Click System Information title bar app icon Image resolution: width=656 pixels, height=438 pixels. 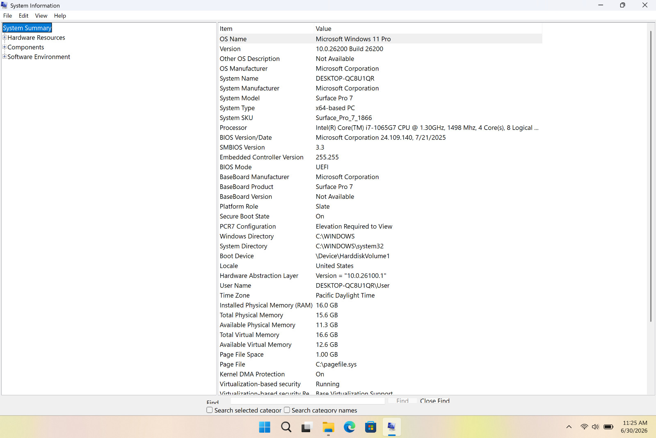(4, 5)
